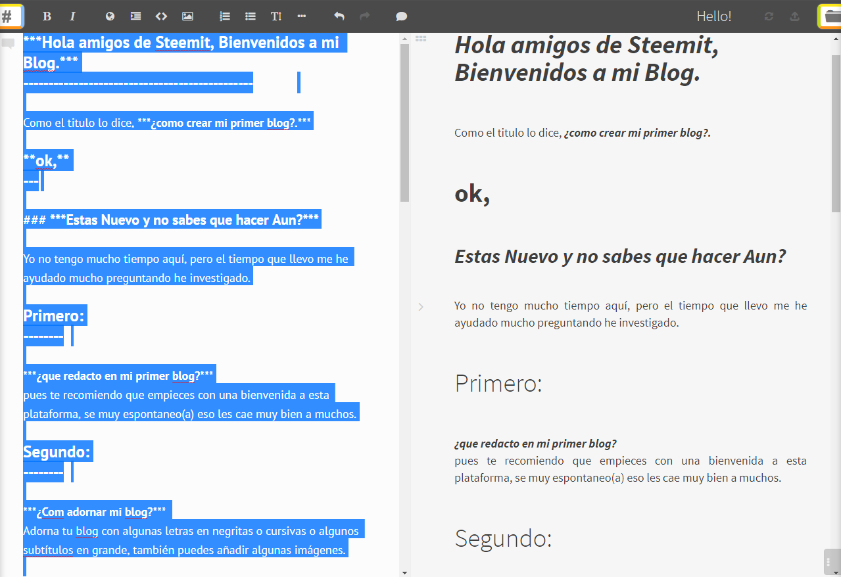Toggle italic formatting
This screenshot has height=577, width=841.
coord(72,16)
